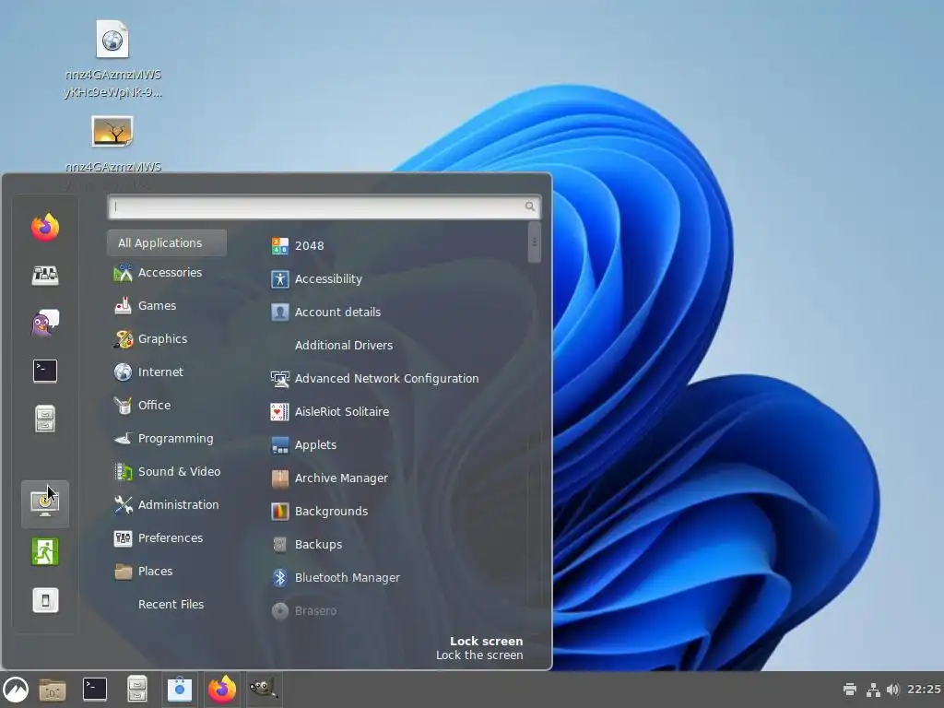Open software store icon in taskbar
This screenshot has width=944, height=708.
point(180,690)
